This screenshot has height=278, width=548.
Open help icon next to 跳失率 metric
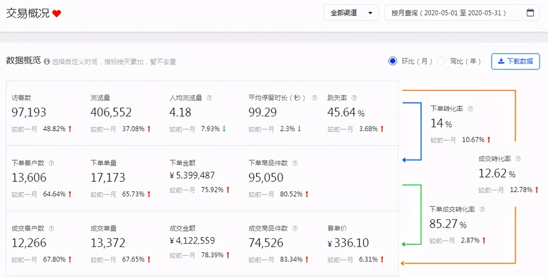354,98
